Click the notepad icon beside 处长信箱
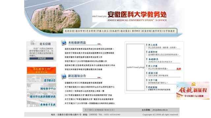Screen dimensions: 211x118 coord(33,42)
